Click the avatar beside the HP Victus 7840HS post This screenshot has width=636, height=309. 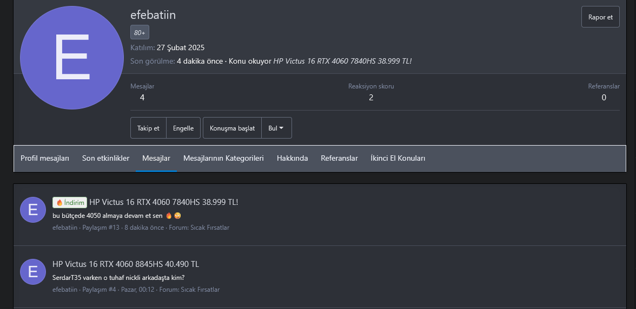coord(33,210)
